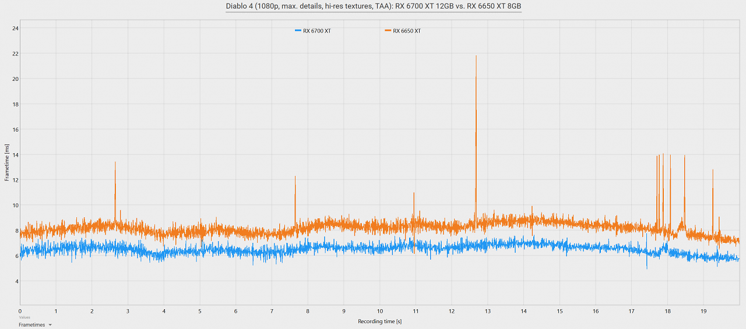This screenshot has width=746, height=329.
Task: Click x-axis tick label 19
Action: click(703, 312)
